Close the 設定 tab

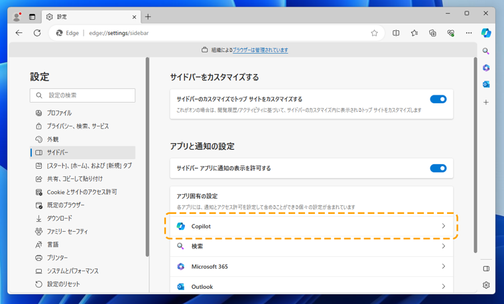[x=135, y=17]
